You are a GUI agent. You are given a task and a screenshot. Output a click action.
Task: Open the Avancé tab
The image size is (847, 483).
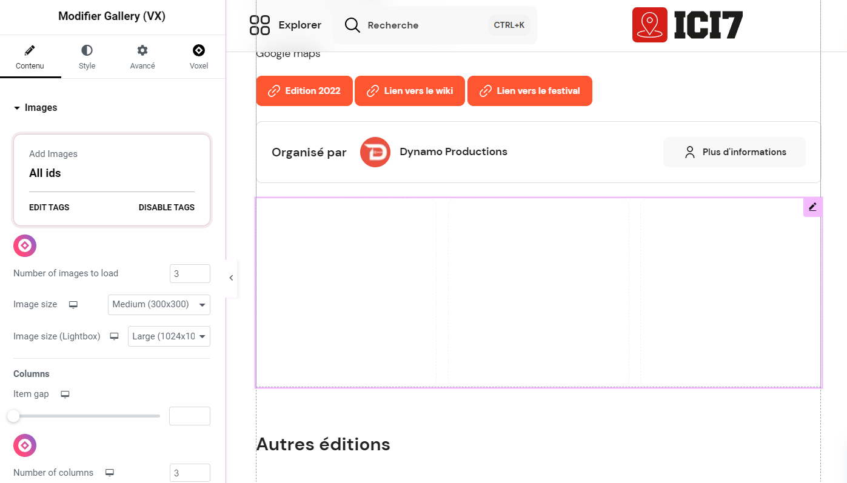pyautogui.click(x=142, y=57)
